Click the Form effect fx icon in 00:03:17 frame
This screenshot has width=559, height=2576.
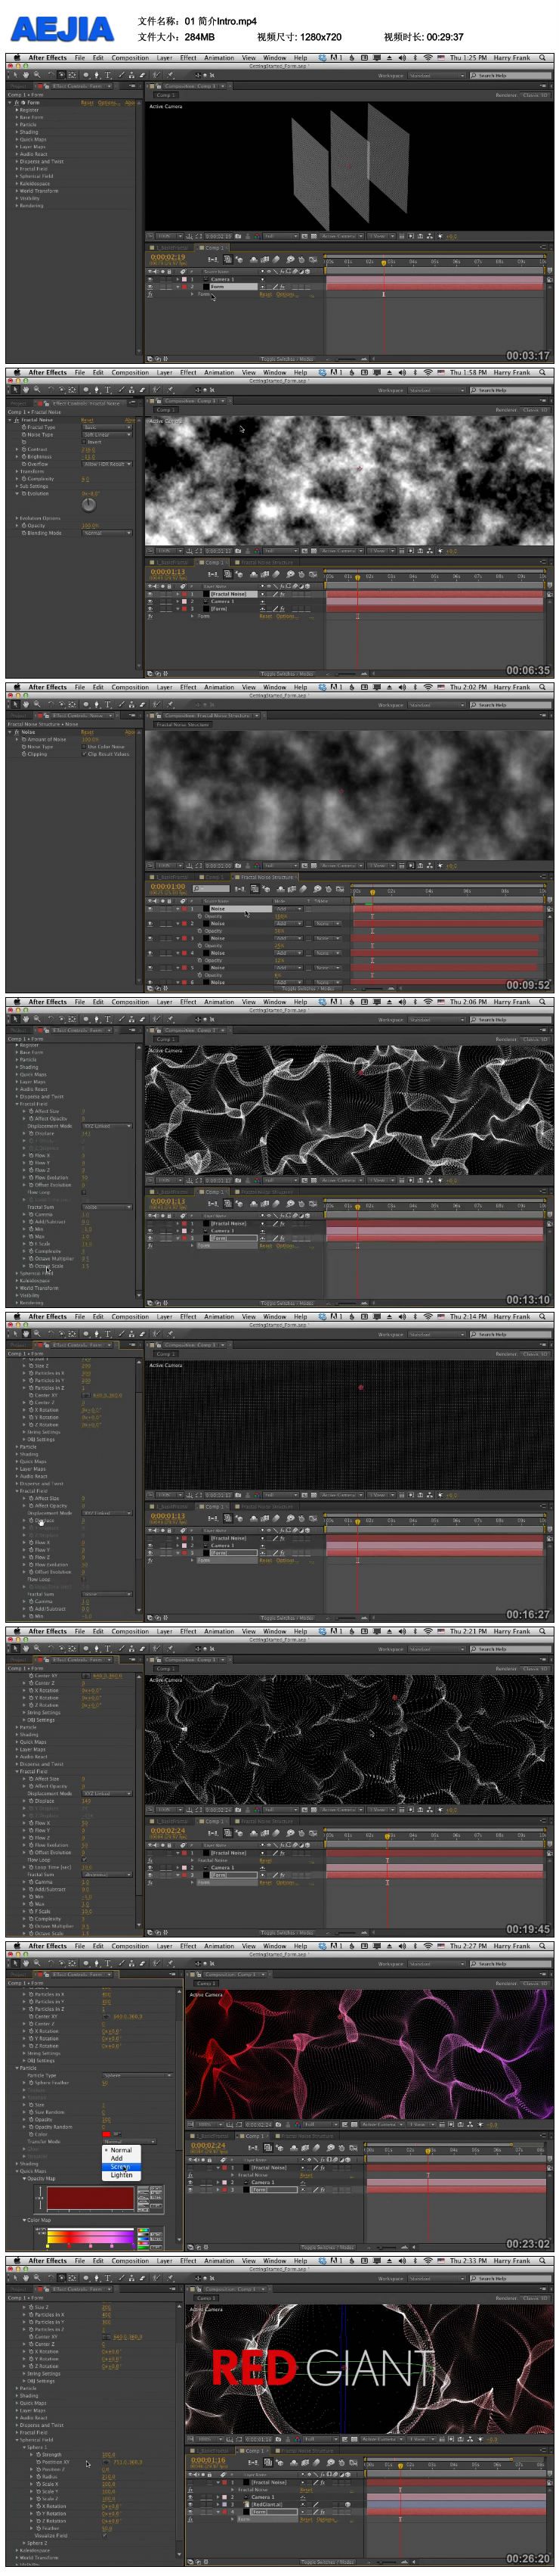(17, 102)
